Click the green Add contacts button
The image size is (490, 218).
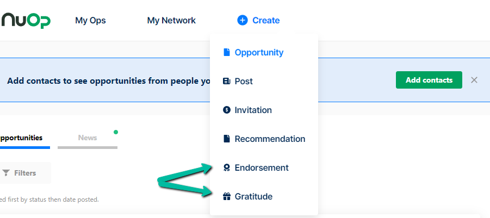coord(429,80)
